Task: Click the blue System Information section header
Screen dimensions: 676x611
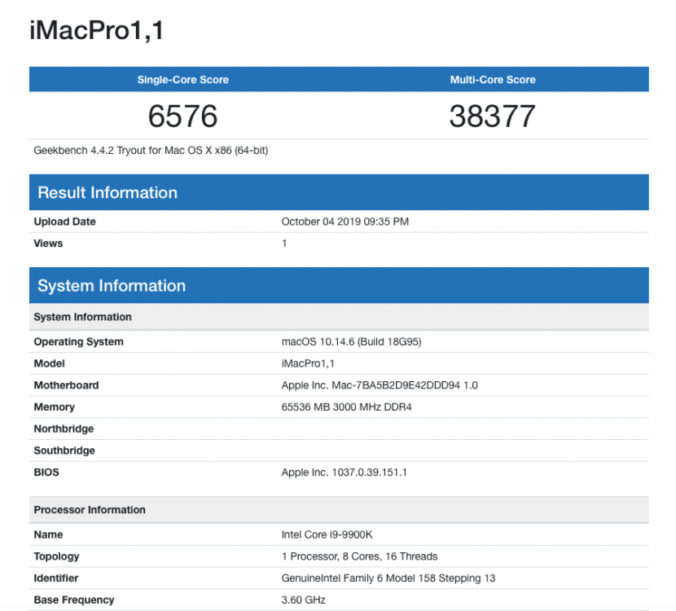Action: [x=339, y=285]
